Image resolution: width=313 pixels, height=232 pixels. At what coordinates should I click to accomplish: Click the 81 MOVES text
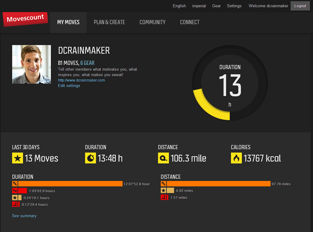click(x=69, y=63)
